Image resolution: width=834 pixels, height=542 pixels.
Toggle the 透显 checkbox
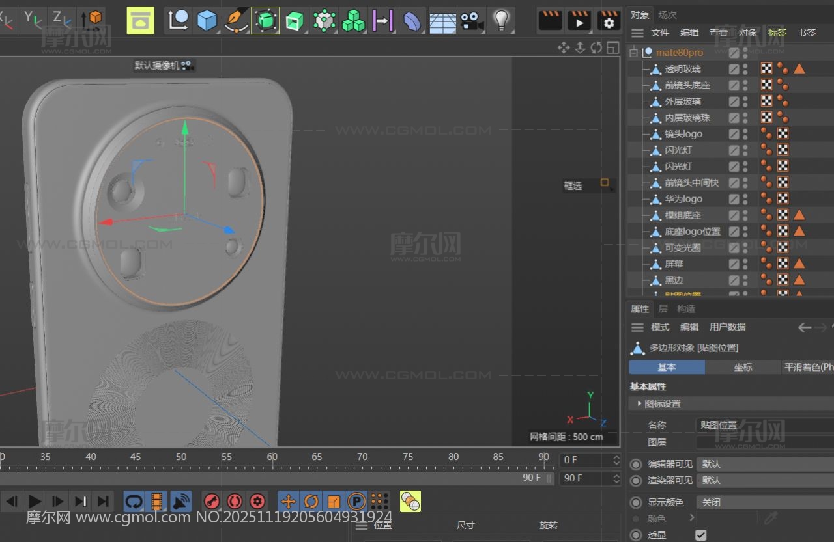point(700,535)
